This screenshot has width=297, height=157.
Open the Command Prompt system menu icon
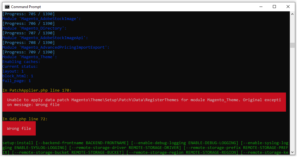click(x=7, y=7)
